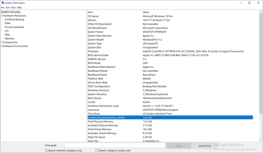The image size is (263, 153).
Task: Select the Windows Directory row
Action: (x=170, y=91)
